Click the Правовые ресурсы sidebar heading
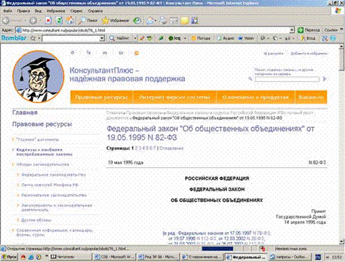Viewport: 345px width, 262px height. click(42, 124)
